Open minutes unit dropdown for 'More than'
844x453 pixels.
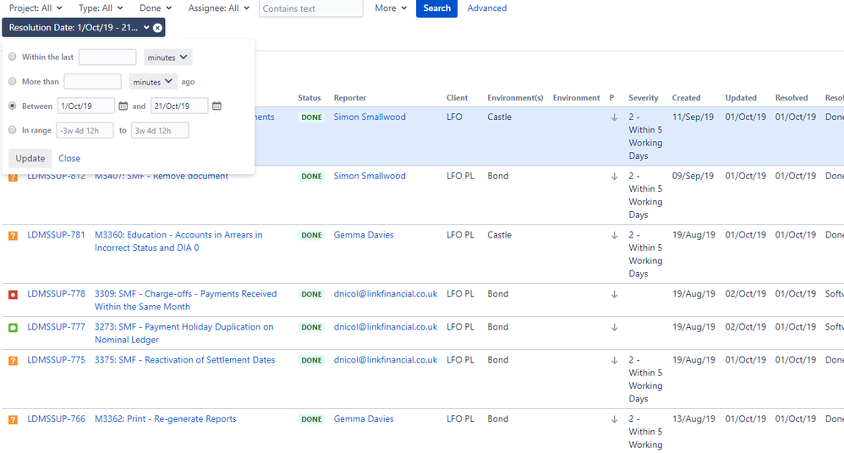pos(153,82)
